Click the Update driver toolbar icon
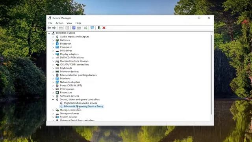 pos(86,28)
